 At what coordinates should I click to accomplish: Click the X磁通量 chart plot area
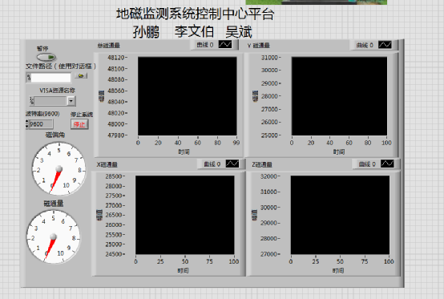point(185,215)
